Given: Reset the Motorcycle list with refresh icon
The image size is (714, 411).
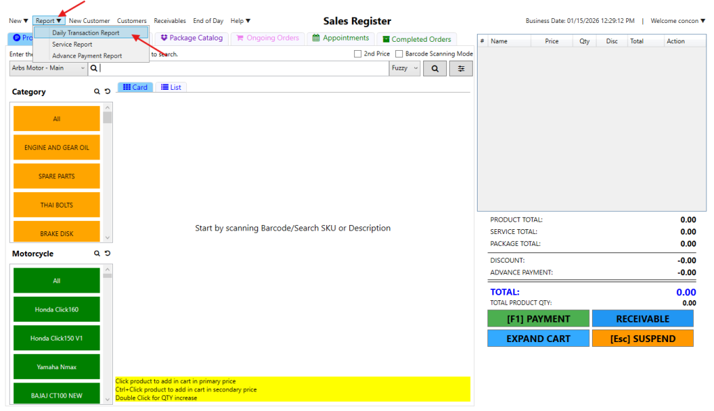Looking at the screenshot, I should (107, 254).
